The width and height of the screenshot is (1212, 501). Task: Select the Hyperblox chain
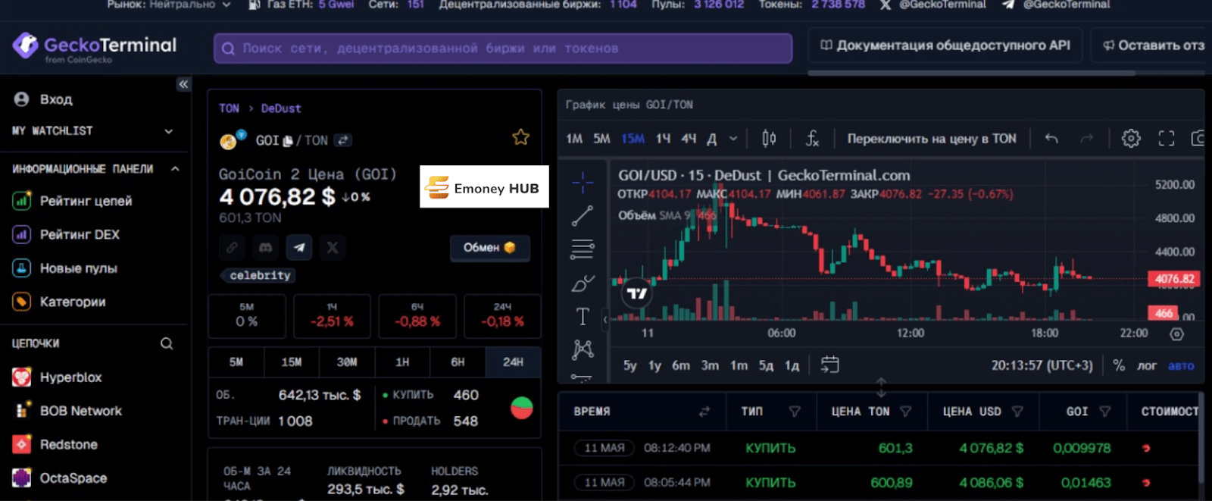coord(58,377)
